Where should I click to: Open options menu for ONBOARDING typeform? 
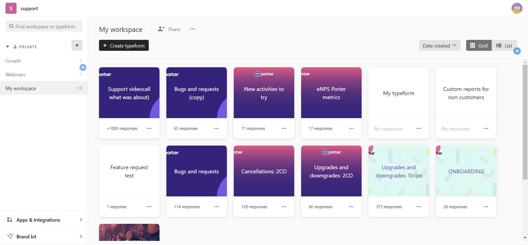(486, 207)
